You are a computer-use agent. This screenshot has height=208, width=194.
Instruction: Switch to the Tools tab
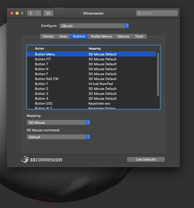tap(139, 36)
